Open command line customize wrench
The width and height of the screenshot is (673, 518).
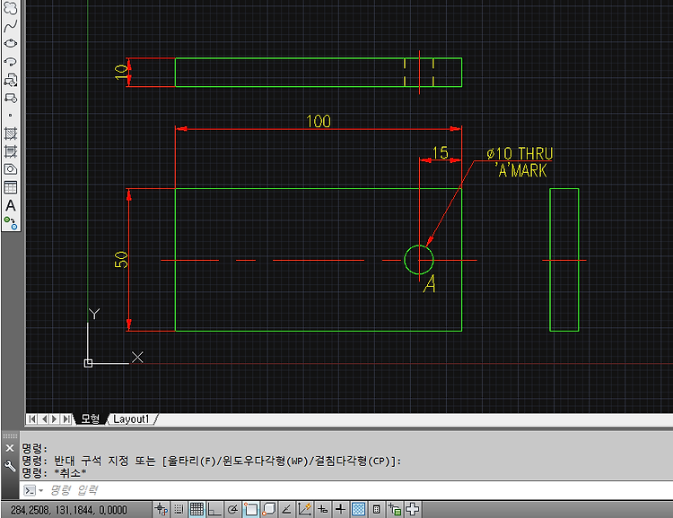(10, 466)
